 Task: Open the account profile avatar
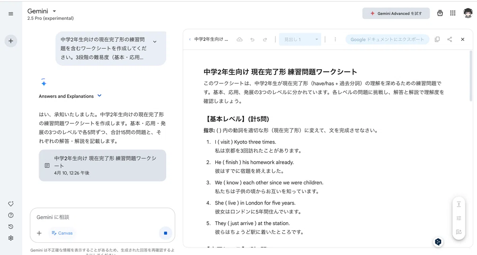click(x=468, y=13)
